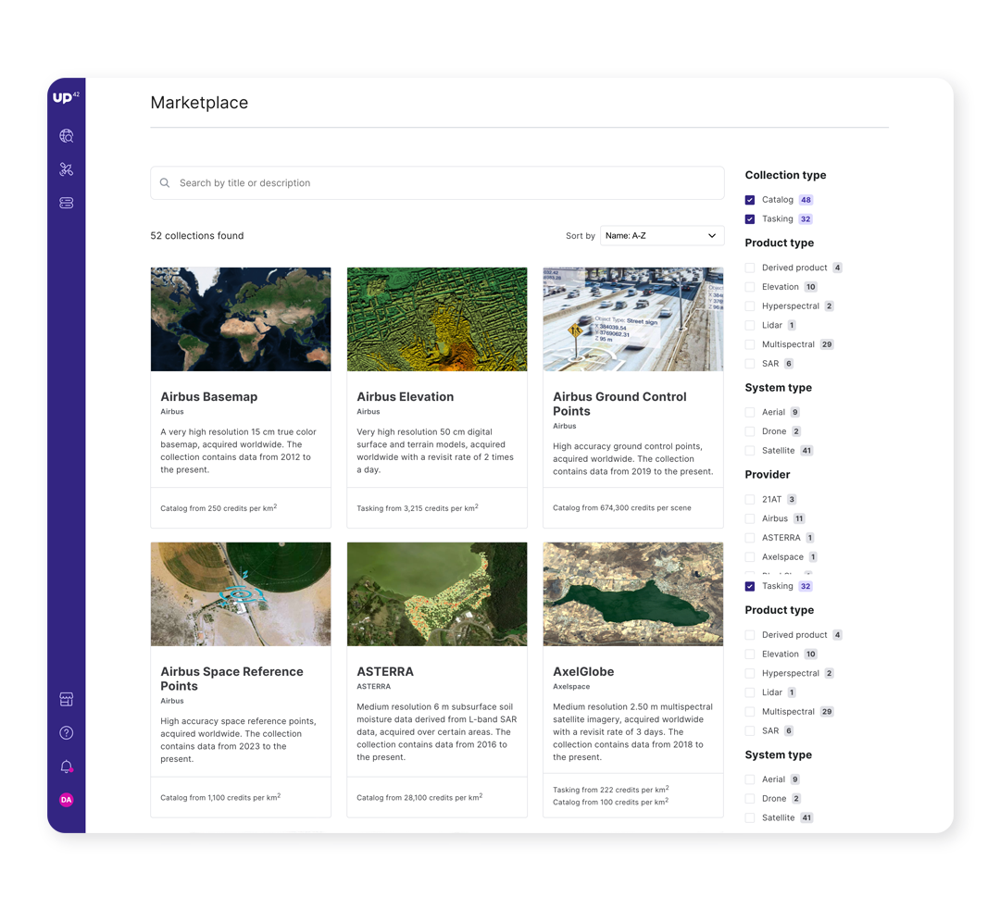Click the magnifier icon in the search box
1000x910 pixels.
pyautogui.click(x=165, y=183)
